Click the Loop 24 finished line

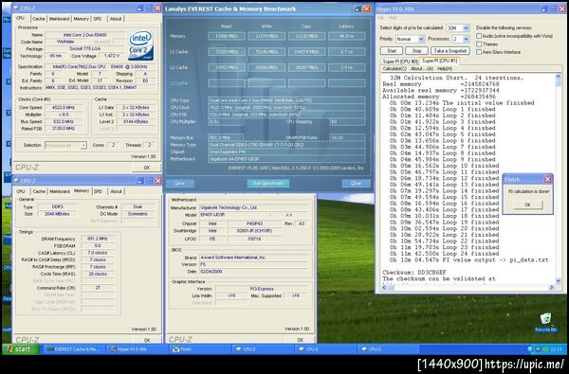point(444,254)
